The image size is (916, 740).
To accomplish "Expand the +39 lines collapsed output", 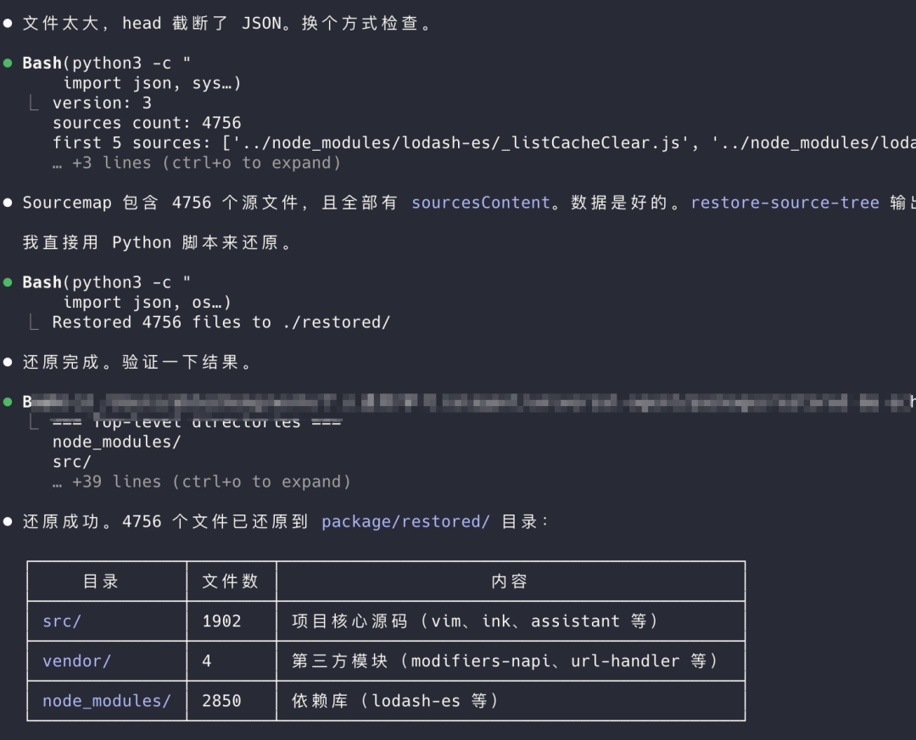I will click(x=202, y=481).
